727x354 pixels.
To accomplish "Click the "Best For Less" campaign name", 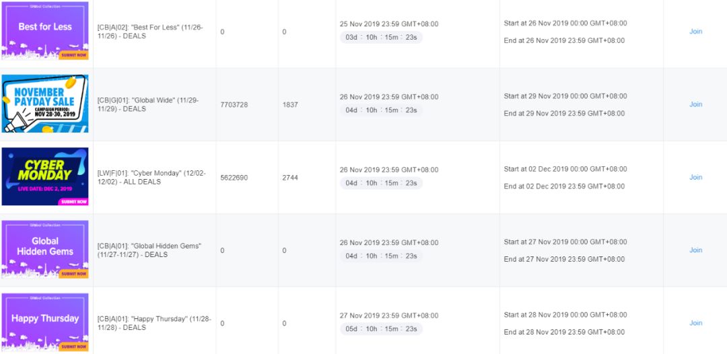I will [150, 32].
